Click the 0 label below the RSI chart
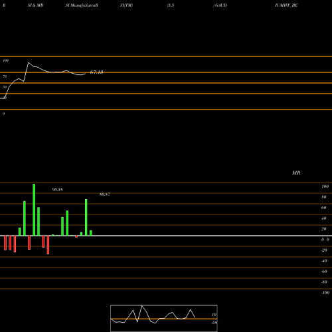 3,114
